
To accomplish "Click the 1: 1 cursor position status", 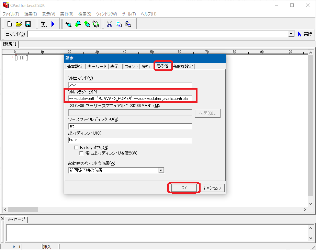I will [x=16, y=247].
